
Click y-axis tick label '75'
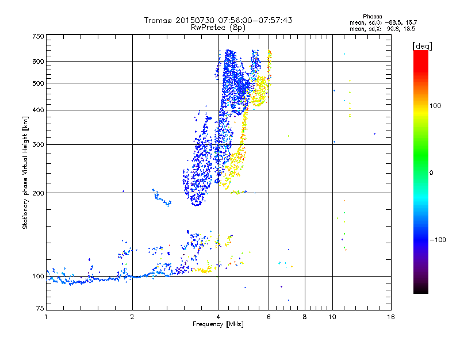pyautogui.click(x=40, y=308)
